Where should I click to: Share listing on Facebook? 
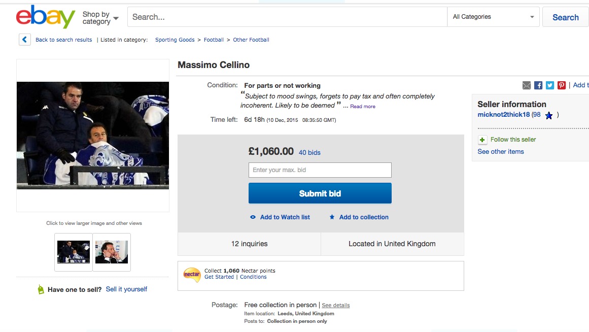(x=538, y=85)
